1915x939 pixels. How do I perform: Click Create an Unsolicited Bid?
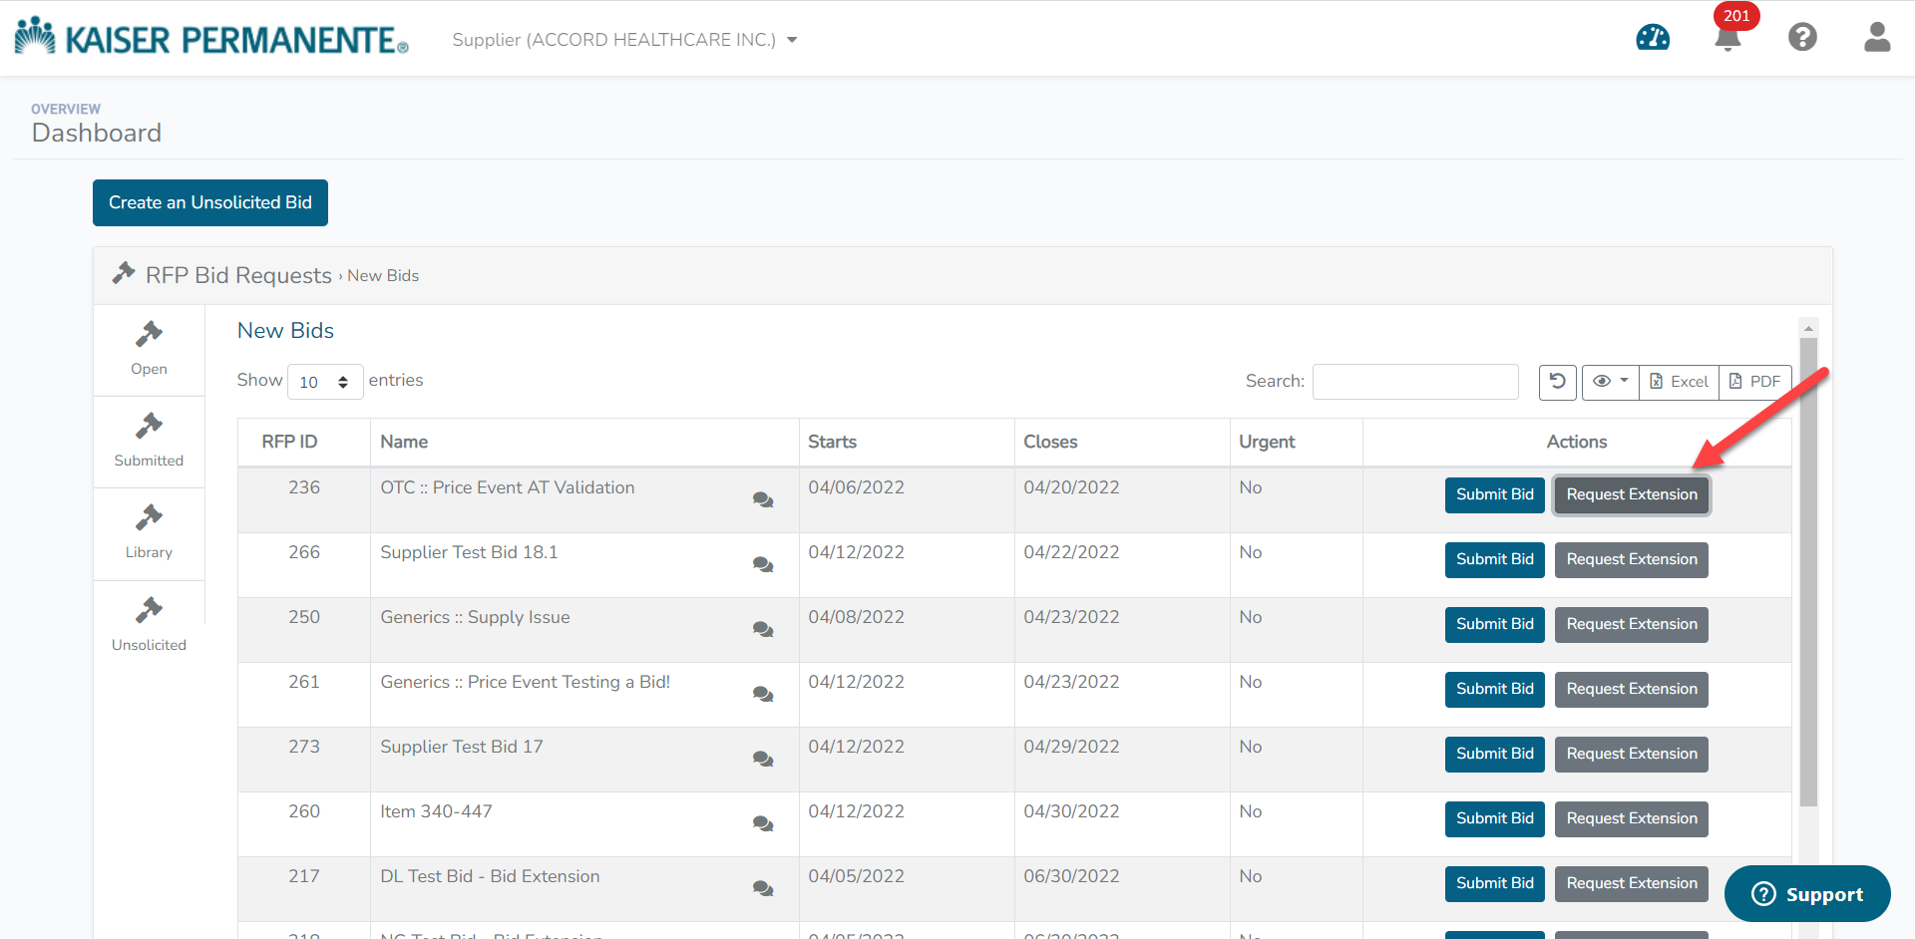coord(209,202)
